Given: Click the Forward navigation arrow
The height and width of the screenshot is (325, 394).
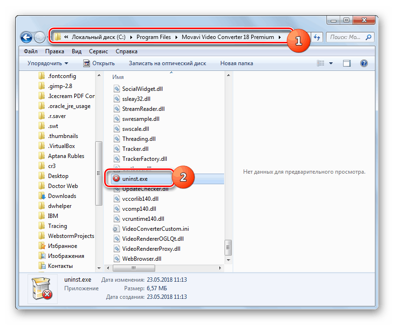Looking at the screenshot, I should tap(39, 38).
